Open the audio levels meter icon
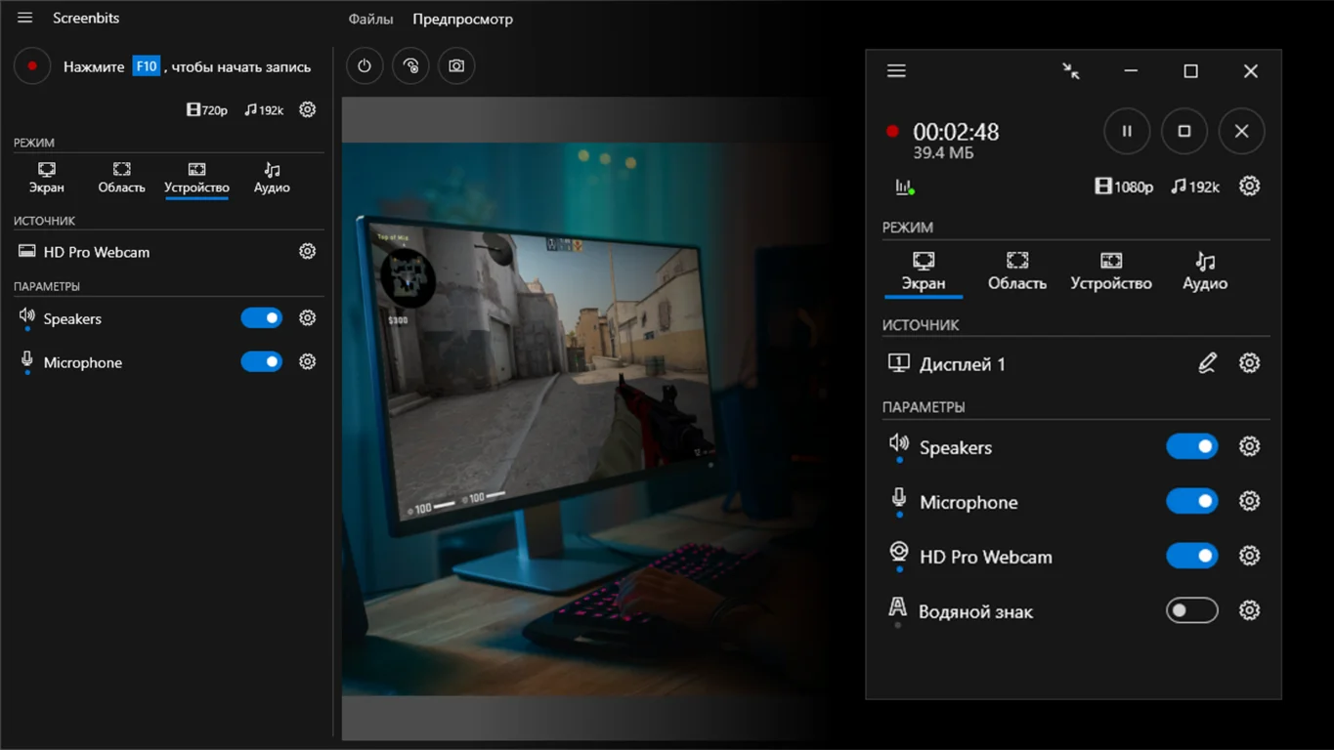The width and height of the screenshot is (1334, 750). (904, 187)
